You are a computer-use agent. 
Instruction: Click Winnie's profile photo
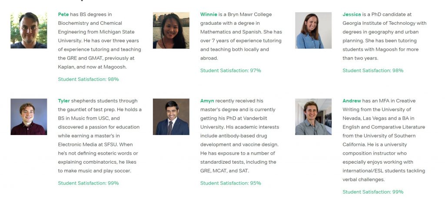pyautogui.click(x=171, y=30)
